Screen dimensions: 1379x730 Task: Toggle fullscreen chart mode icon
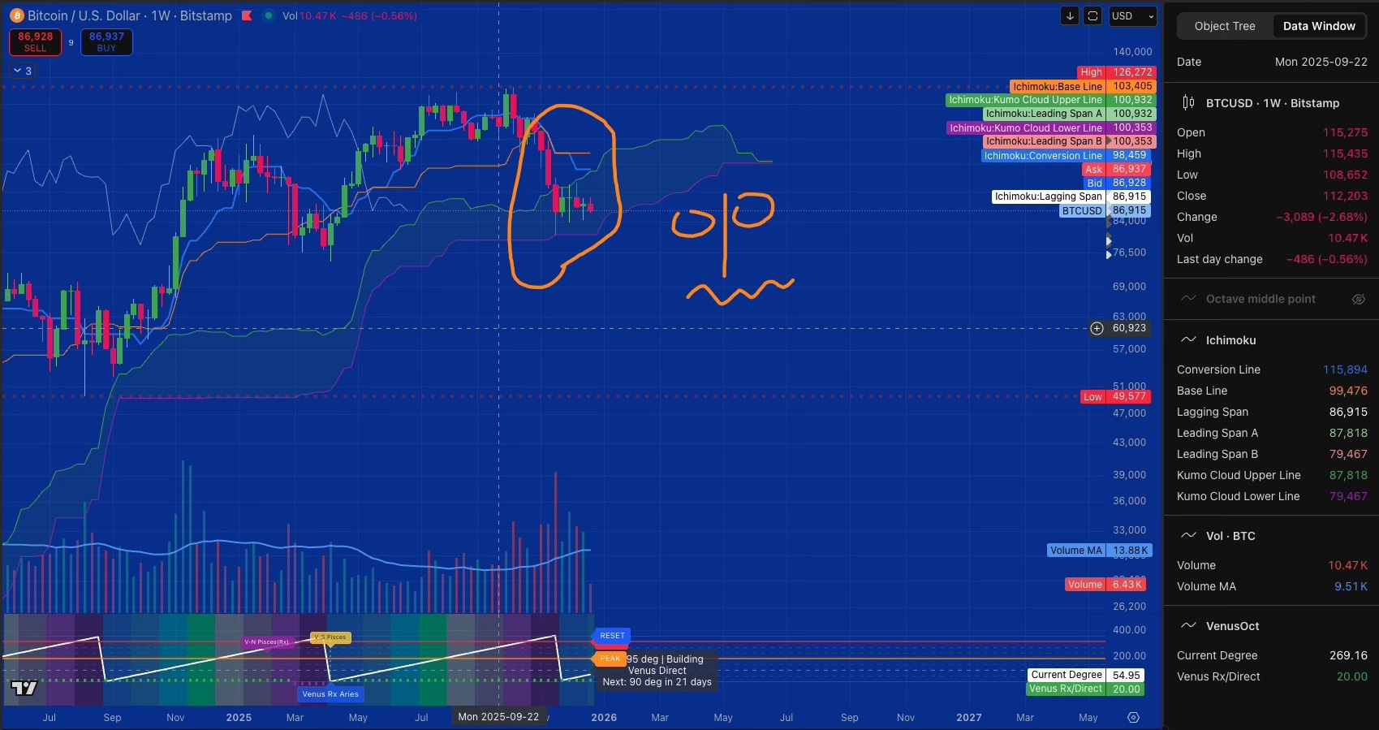pos(1093,15)
